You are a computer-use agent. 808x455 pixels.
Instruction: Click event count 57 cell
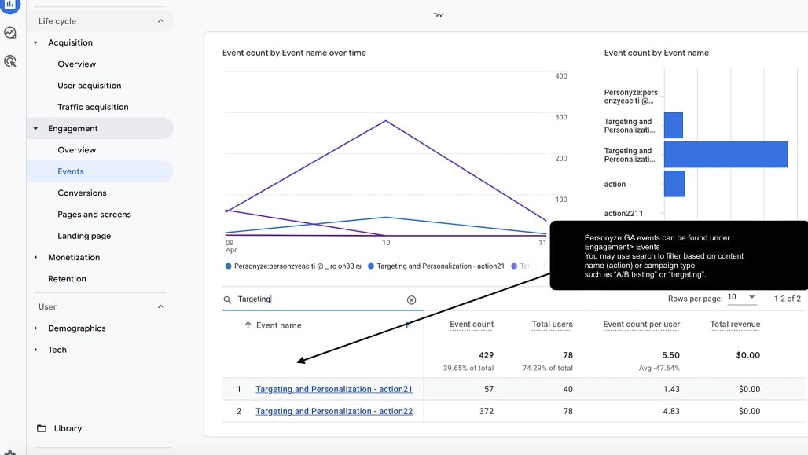pyautogui.click(x=489, y=389)
